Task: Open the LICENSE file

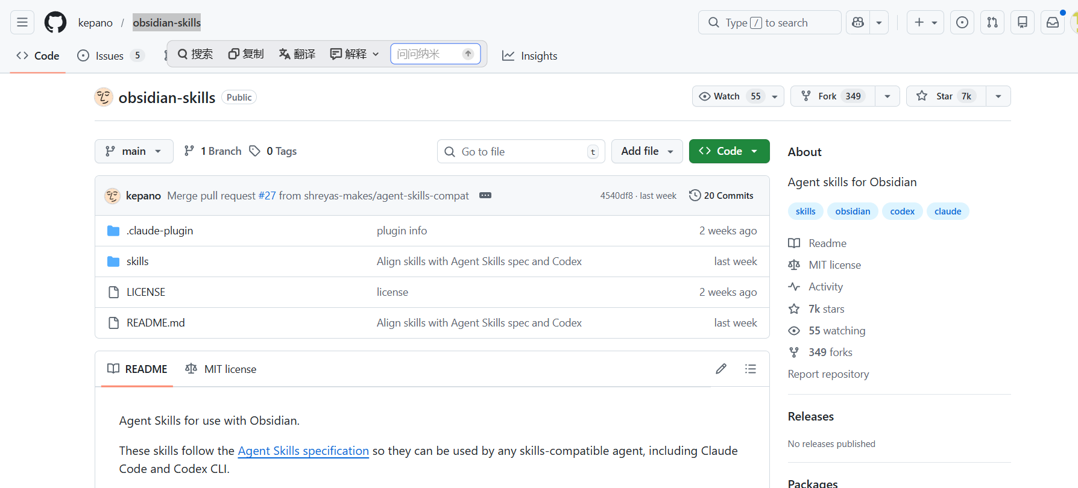Action: tap(146, 292)
